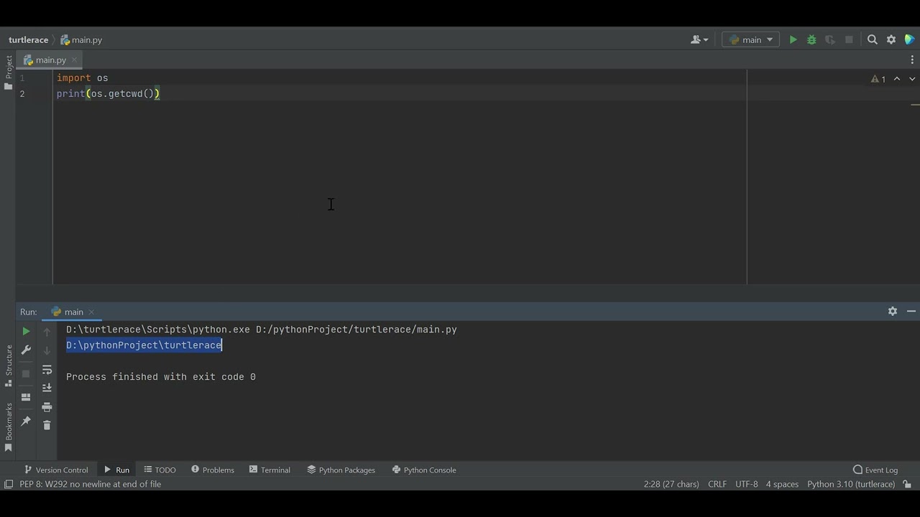Click the Run with Coverage toolbar icon
The image size is (920, 517).
[x=830, y=40]
